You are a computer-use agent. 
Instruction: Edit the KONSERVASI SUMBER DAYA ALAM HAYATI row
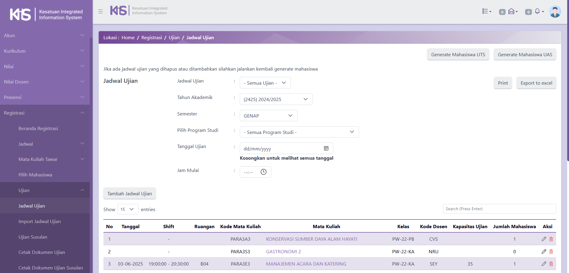point(544,239)
